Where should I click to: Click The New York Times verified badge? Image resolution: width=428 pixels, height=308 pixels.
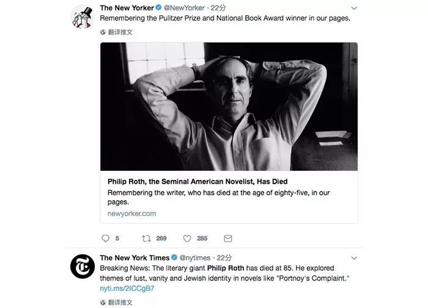pyautogui.click(x=174, y=258)
